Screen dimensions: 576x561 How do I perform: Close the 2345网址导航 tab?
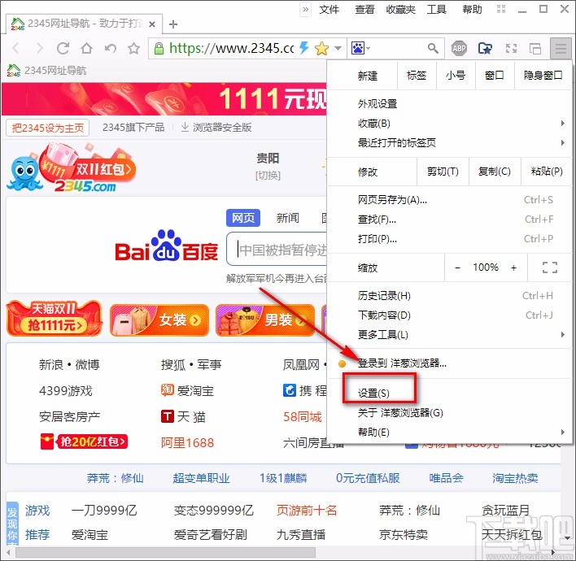152,24
